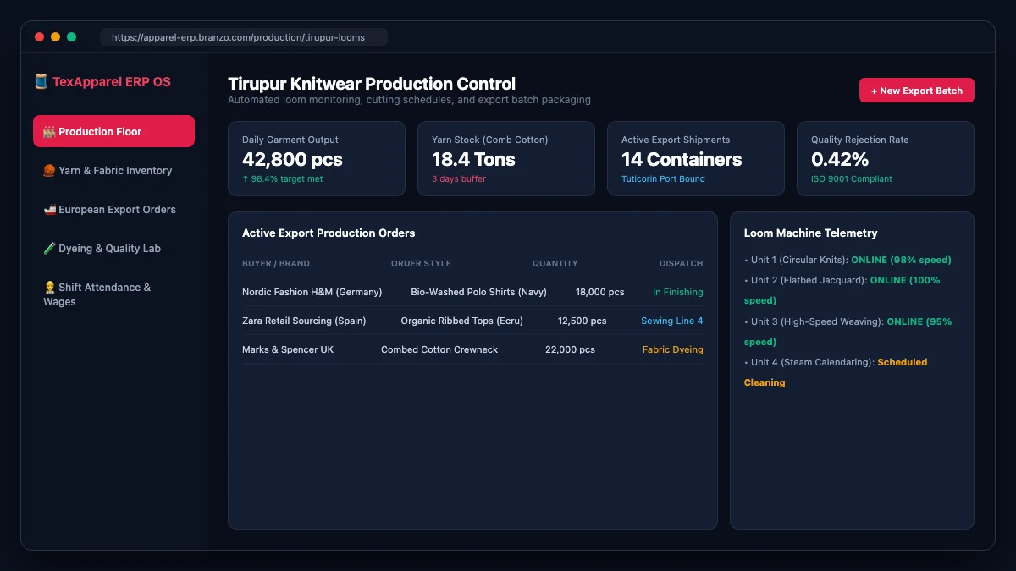Click the ISO 9001 Compliant label

coord(852,179)
